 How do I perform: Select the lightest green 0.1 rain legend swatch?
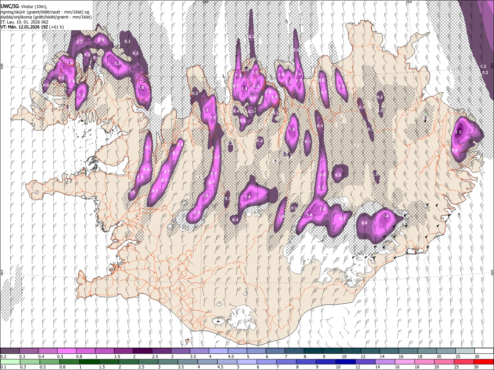[10, 362]
